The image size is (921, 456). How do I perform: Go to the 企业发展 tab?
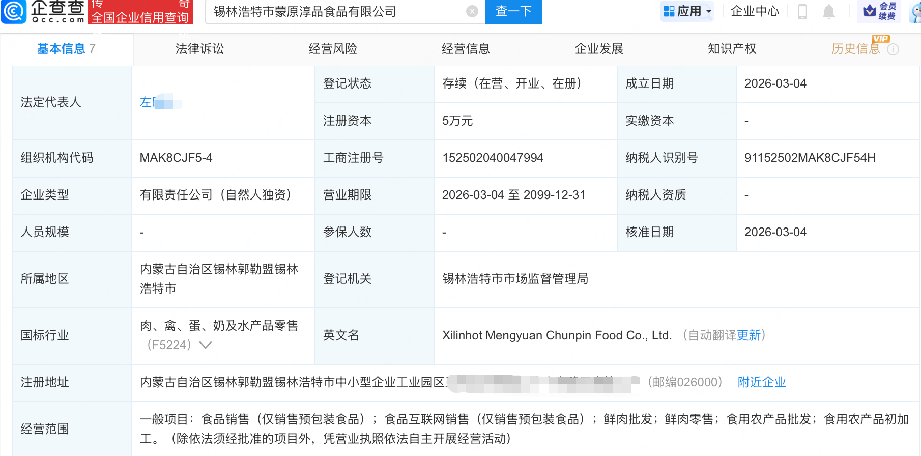tap(599, 49)
